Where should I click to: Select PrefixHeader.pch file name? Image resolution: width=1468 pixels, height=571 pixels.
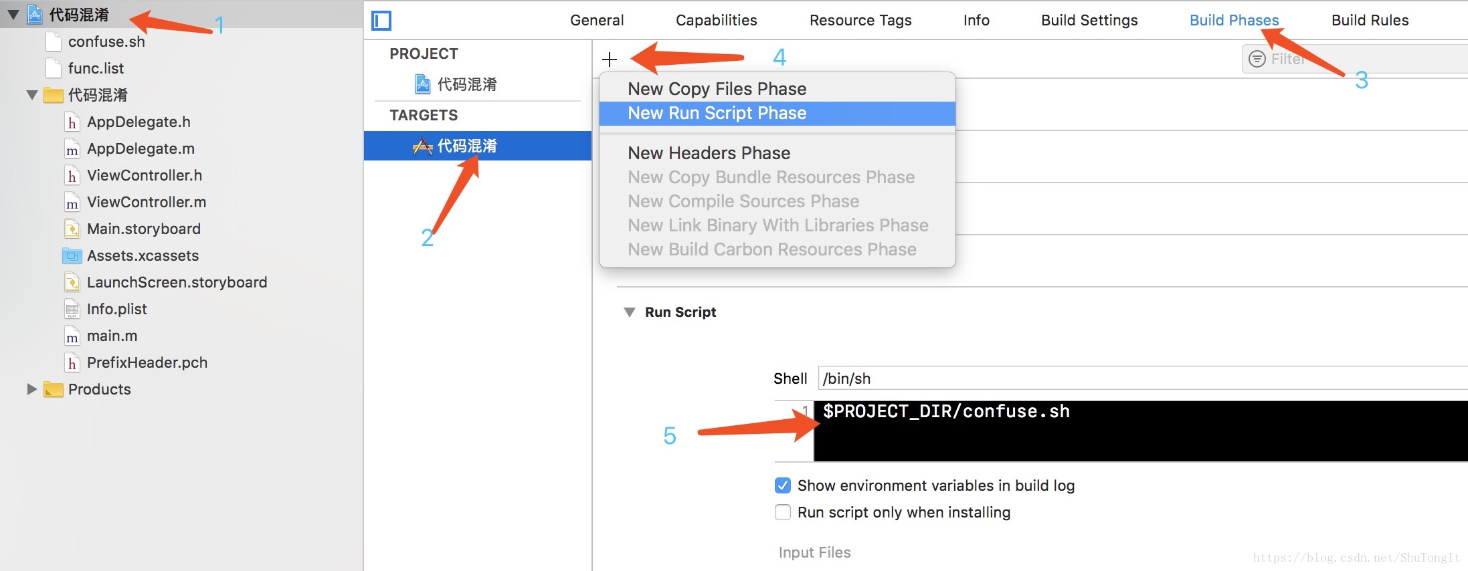coord(147,362)
